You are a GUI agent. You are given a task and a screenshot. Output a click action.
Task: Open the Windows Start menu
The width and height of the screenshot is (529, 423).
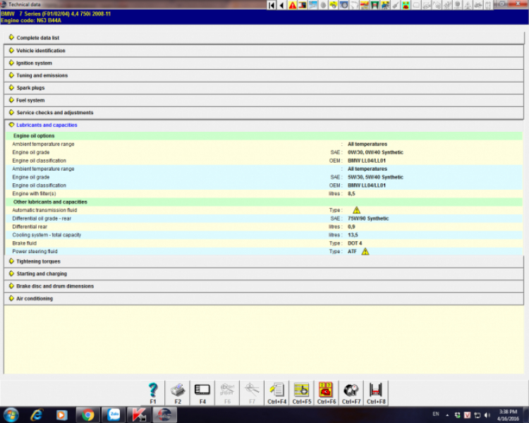11,415
